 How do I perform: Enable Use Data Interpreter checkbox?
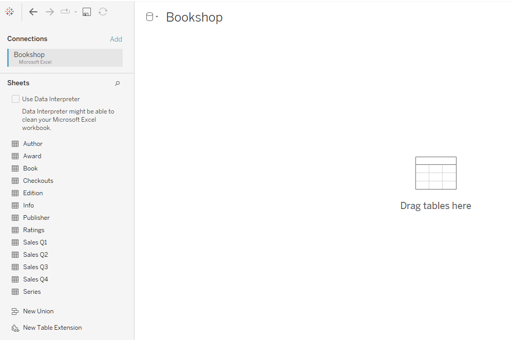coord(15,99)
